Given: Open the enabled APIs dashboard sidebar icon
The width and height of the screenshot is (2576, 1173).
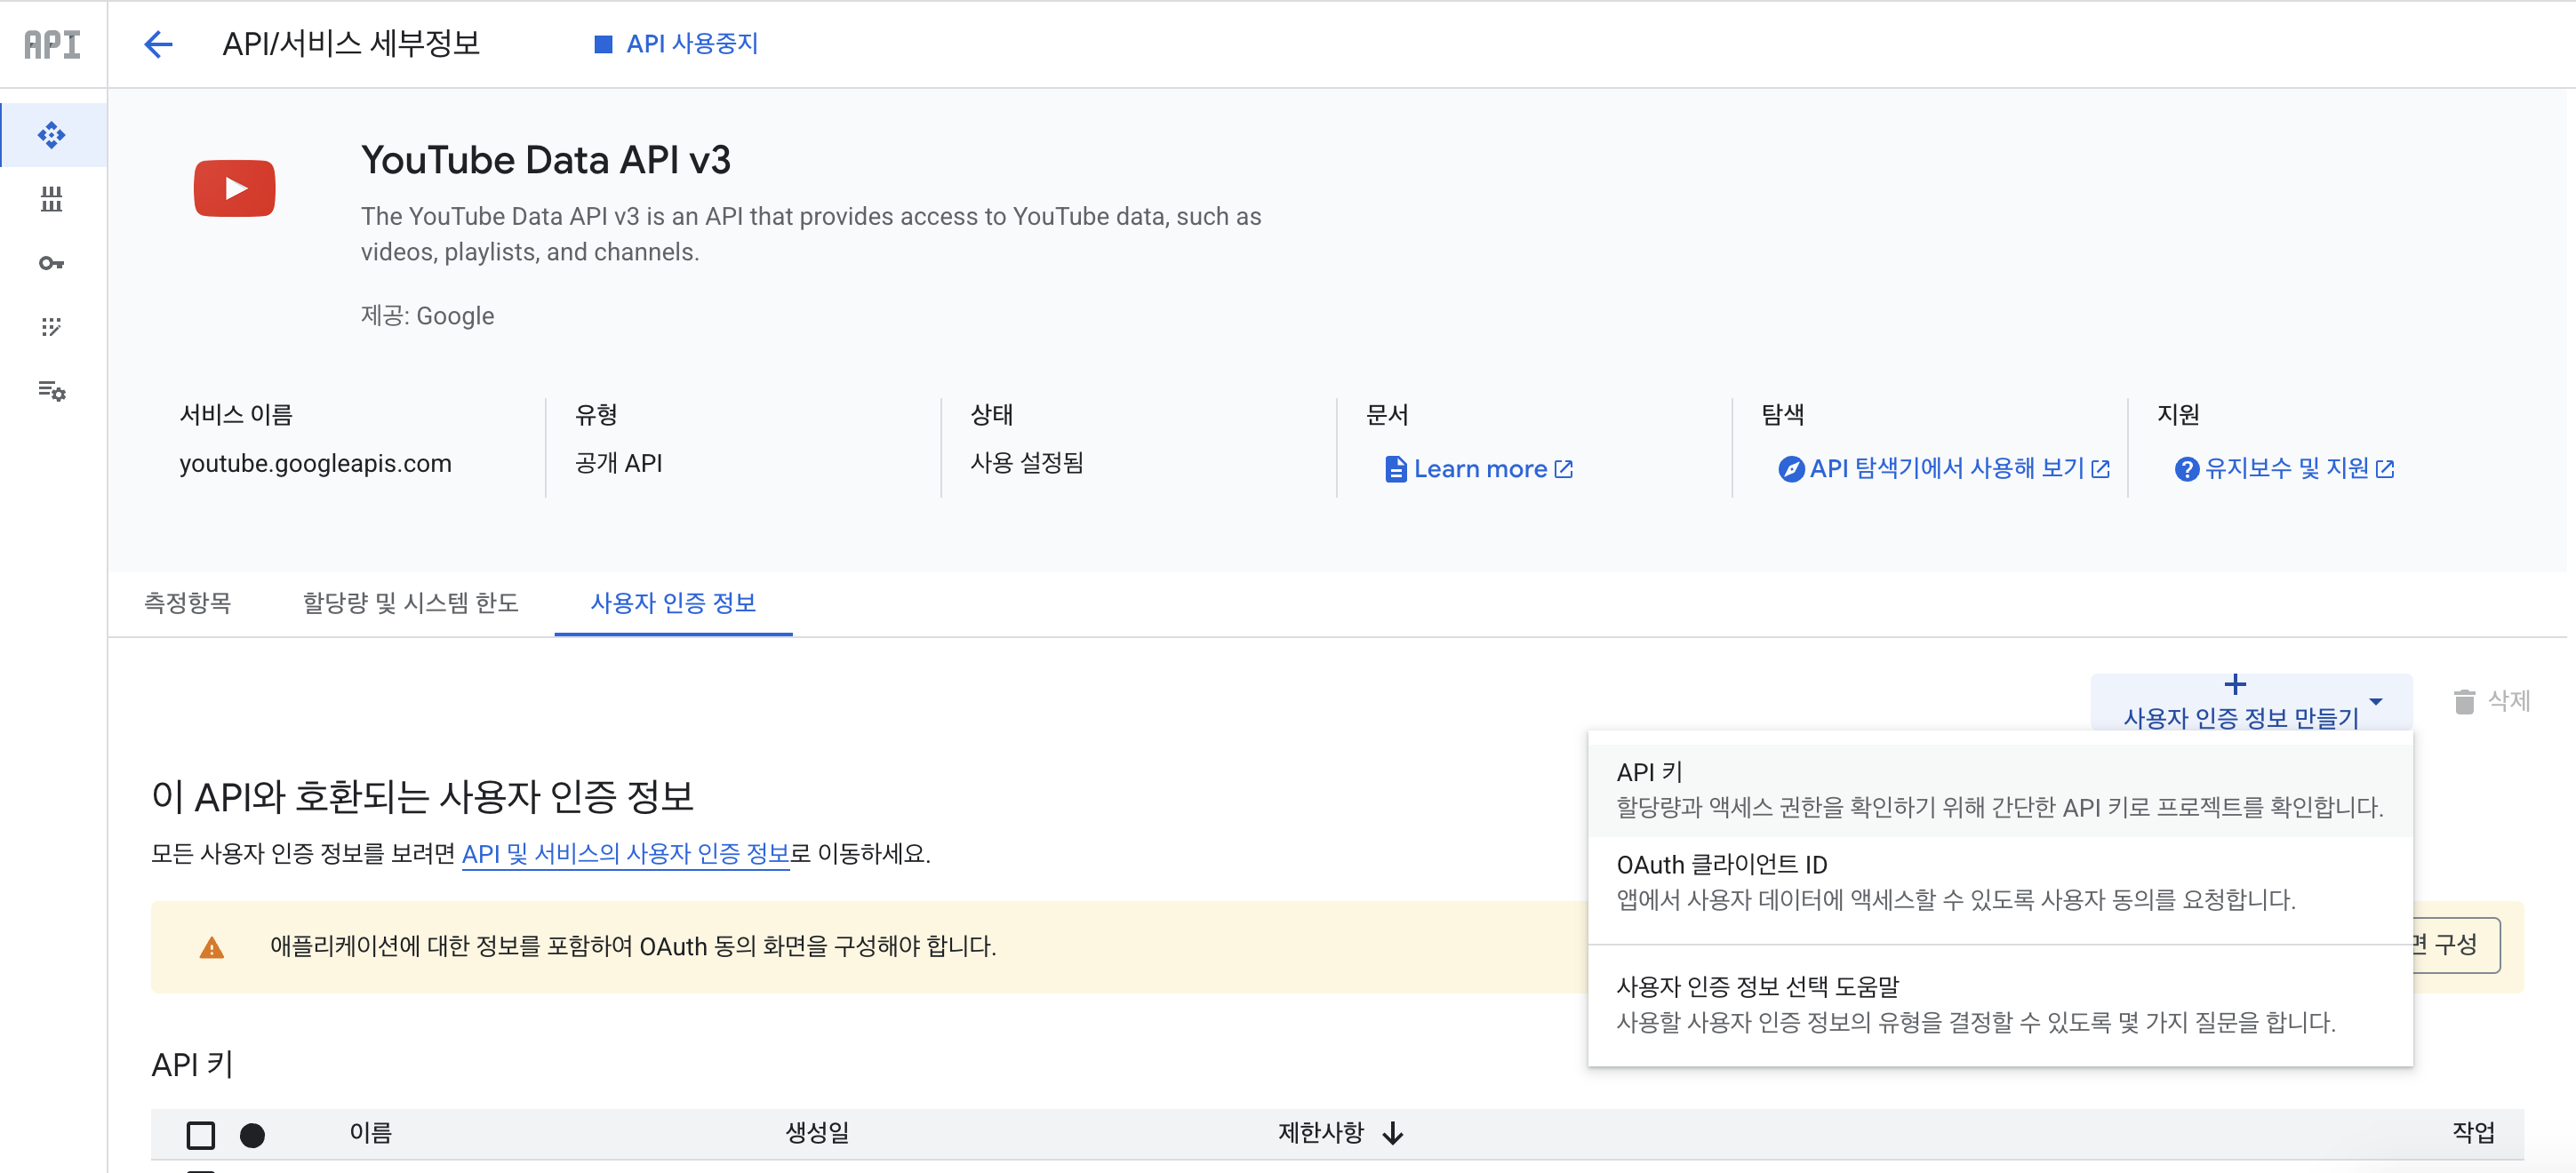Looking at the screenshot, I should point(52,135).
